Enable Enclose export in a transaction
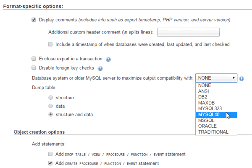 pyautogui.click(x=34, y=59)
